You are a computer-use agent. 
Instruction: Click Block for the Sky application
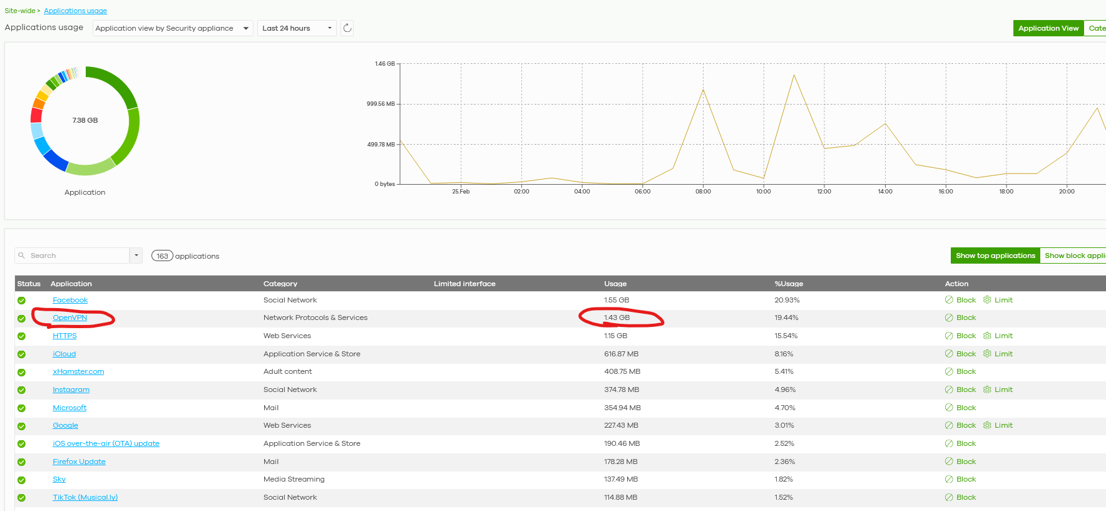pos(966,479)
